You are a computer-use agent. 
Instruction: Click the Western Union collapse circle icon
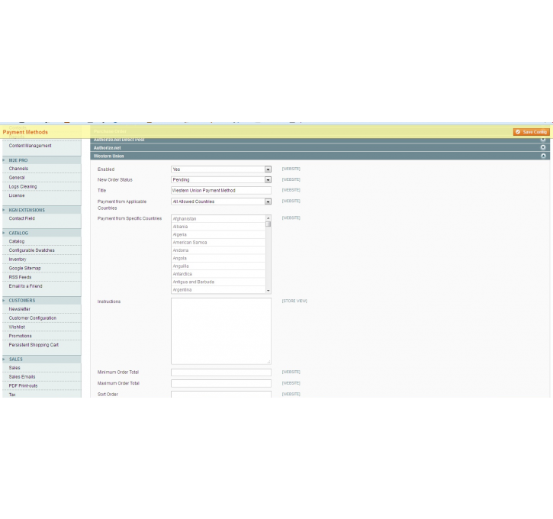point(543,156)
